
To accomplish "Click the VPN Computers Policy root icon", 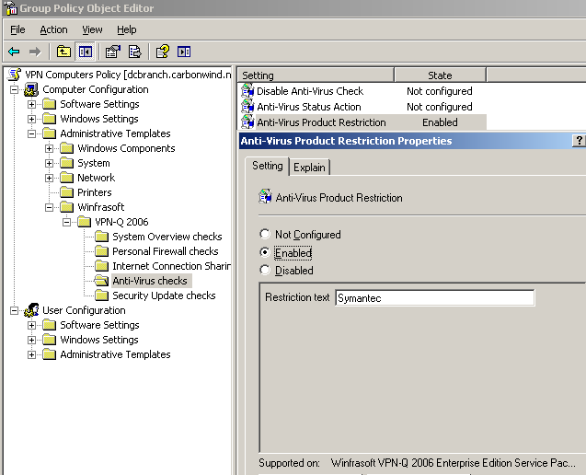I will 15,75.
